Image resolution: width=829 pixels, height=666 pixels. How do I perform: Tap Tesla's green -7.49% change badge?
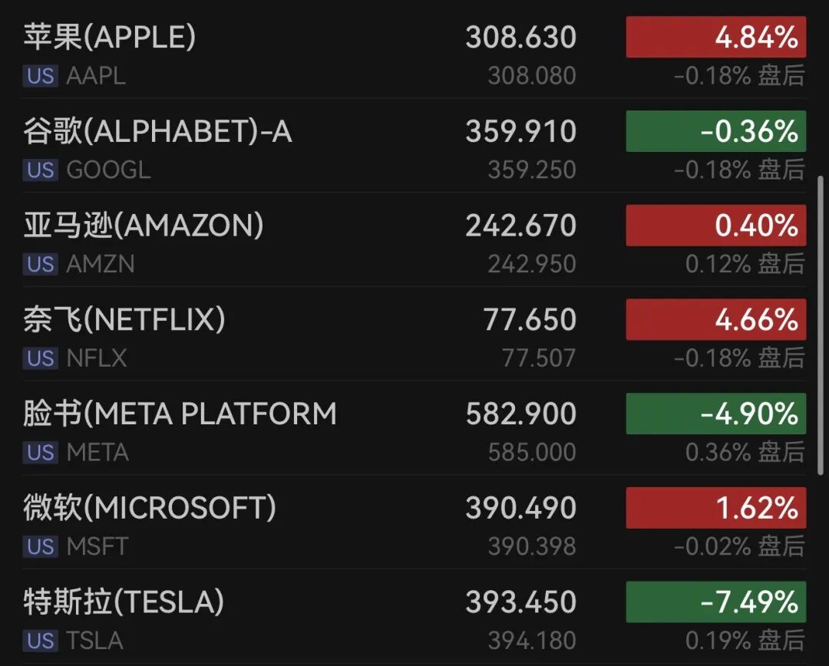[x=716, y=602]
